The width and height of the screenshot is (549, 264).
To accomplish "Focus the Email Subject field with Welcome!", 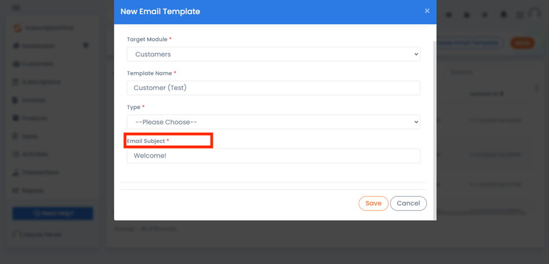I will [x=274, y=156].
